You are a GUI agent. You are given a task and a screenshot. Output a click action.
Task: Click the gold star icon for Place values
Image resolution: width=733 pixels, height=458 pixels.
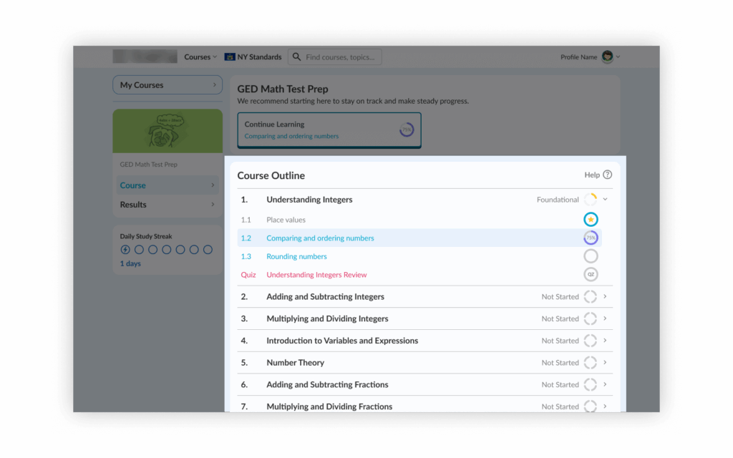click(x=591, y=220)
